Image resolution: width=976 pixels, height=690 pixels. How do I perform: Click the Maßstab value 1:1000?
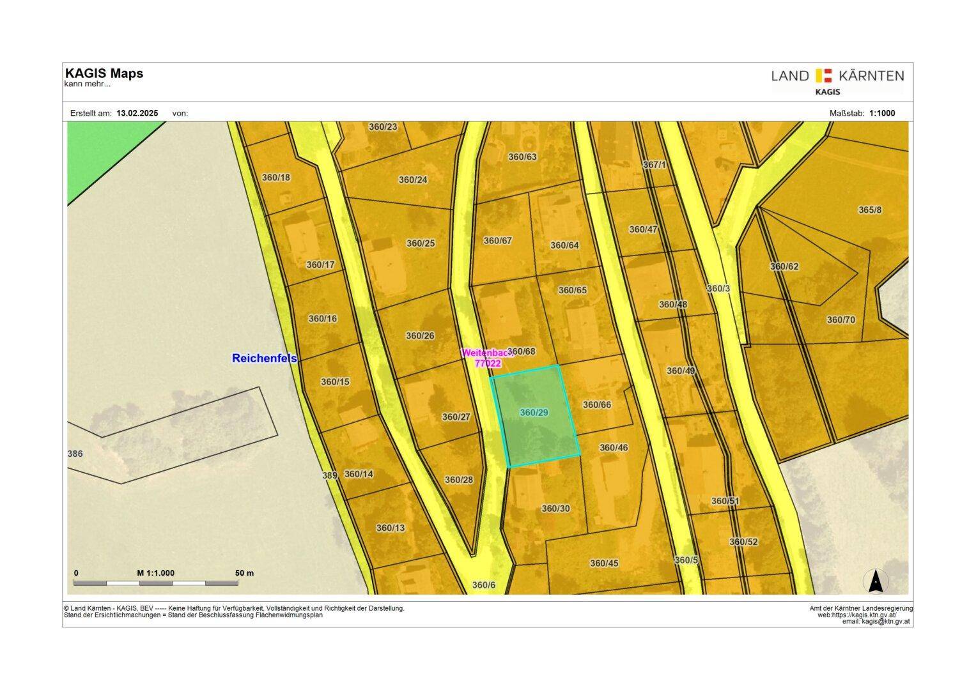point(882,113)
